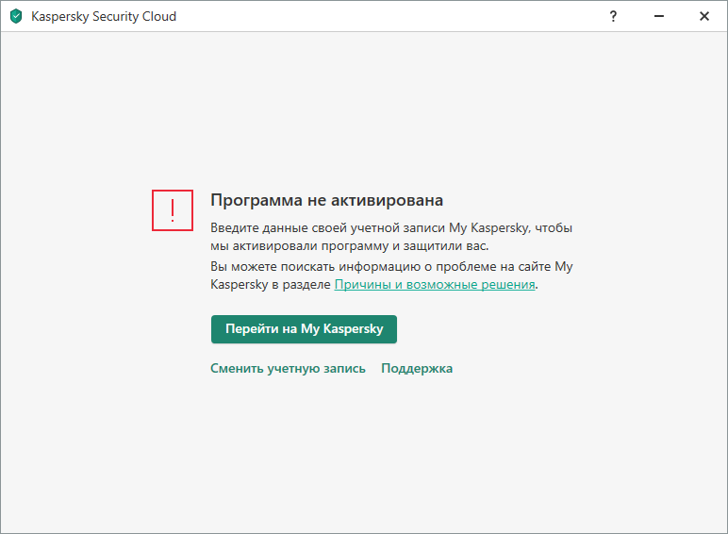
Task: Open help via the question mark icon
Action: pos(613,16)
